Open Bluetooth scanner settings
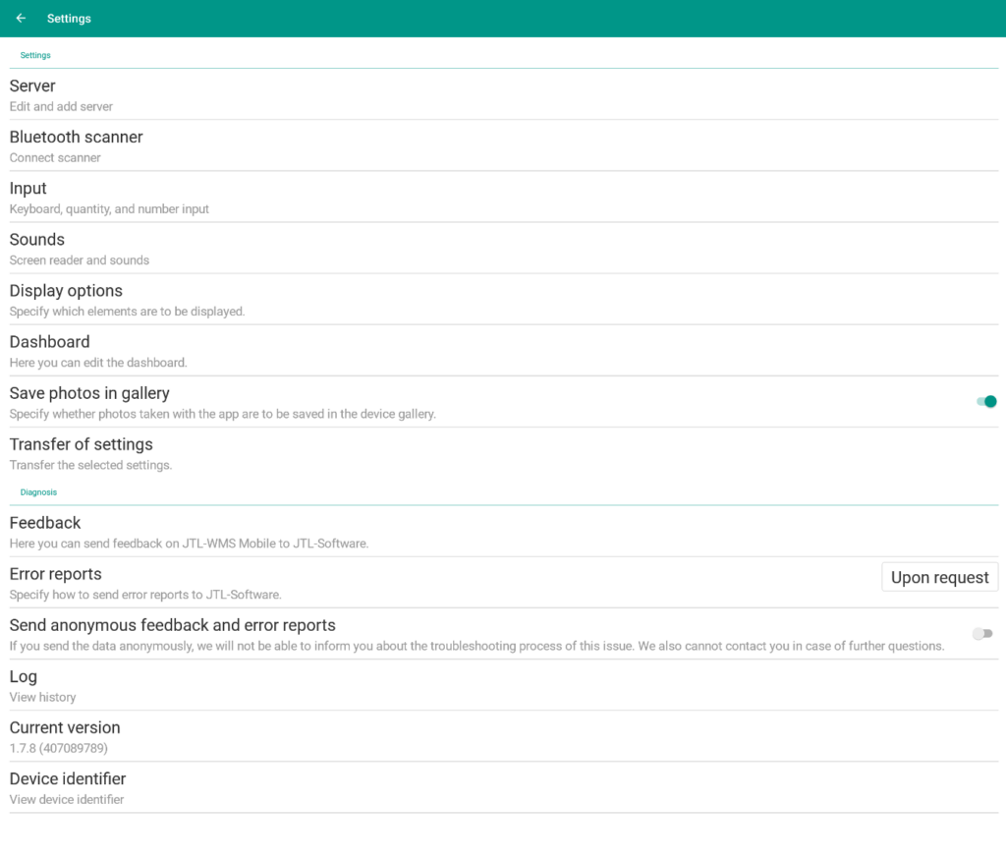 (x=76, y=138)
